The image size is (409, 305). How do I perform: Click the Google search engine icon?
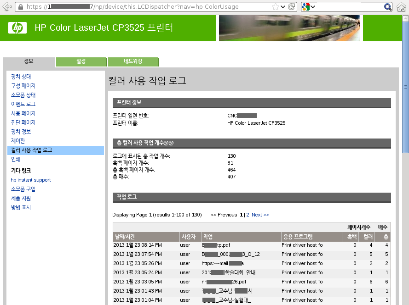click(x=305, y=7)
